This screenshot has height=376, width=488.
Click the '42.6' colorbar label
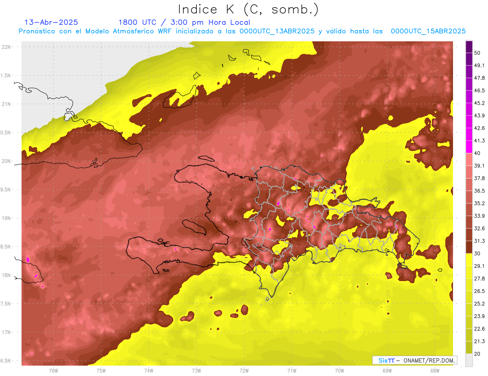(479, 128)
